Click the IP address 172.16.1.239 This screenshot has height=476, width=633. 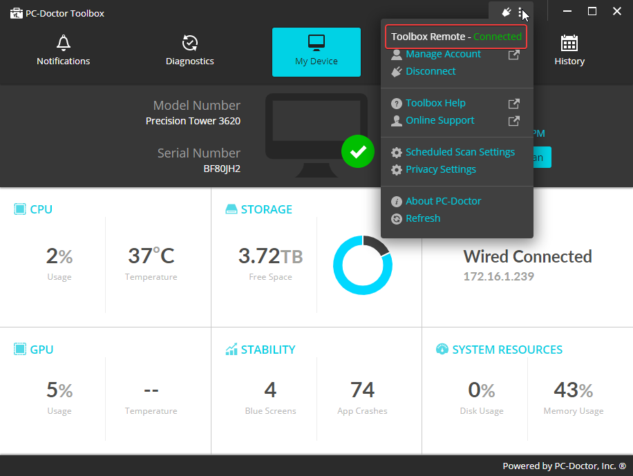click(x=498, y=276)
